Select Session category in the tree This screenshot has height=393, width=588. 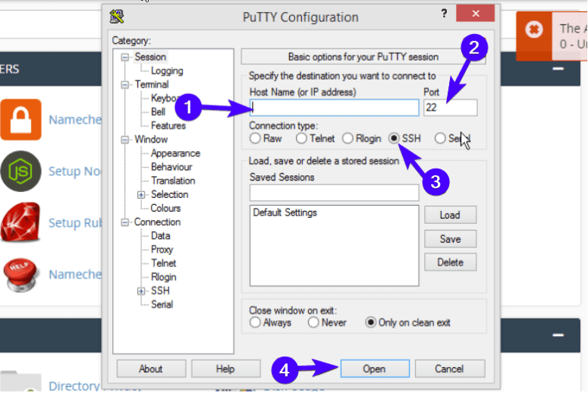coord(150,57)
